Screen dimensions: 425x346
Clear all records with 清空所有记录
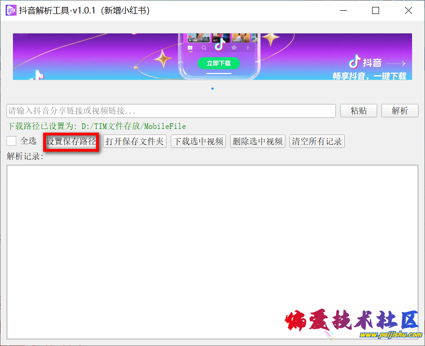[x=317, y=141]
